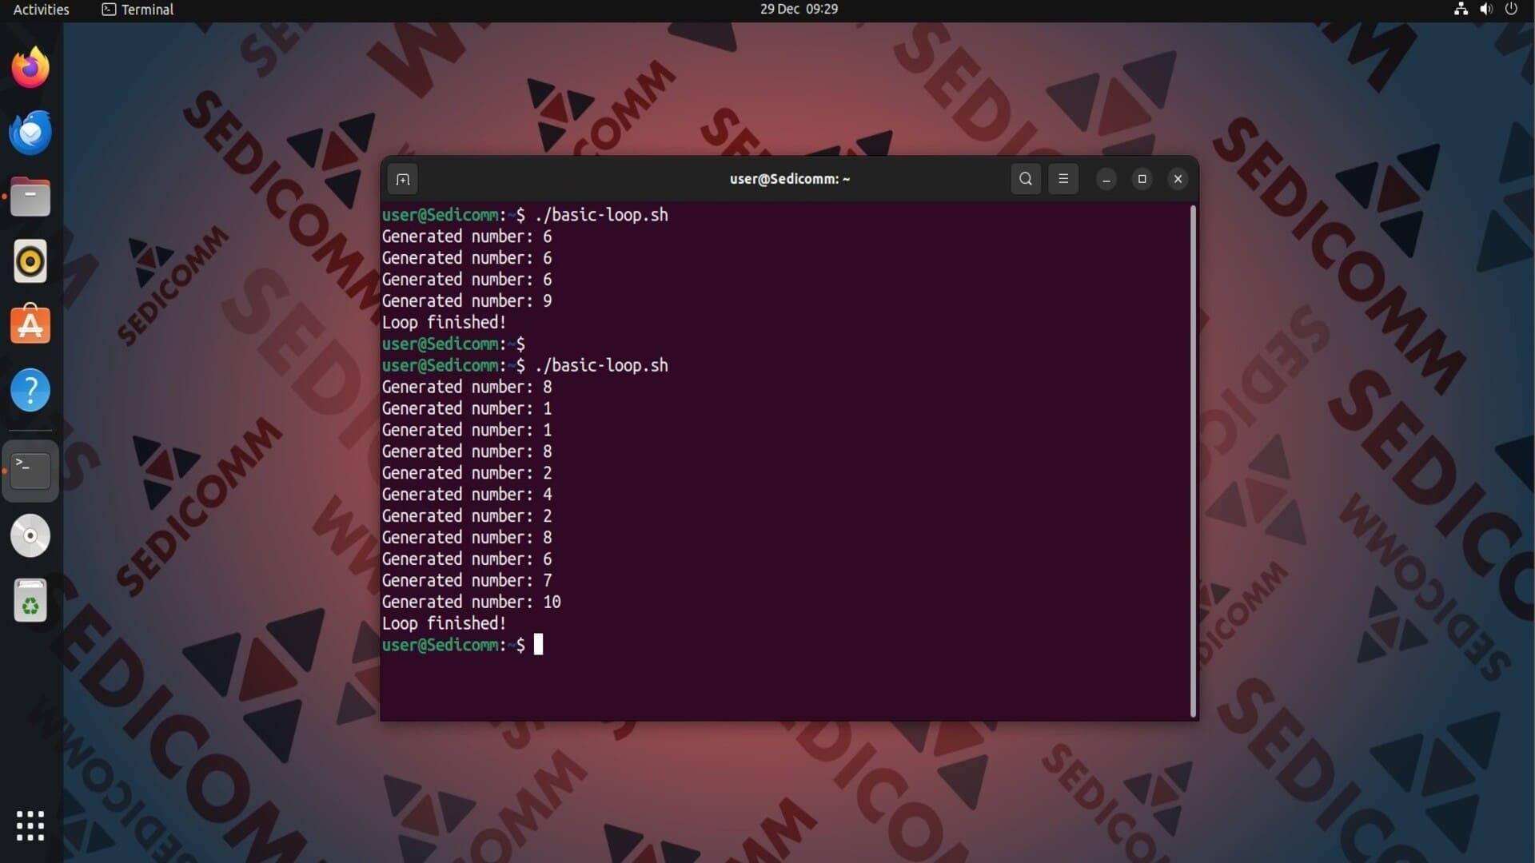Viewport: 1535px width, 863px height.
Task: Launch Rhythmbox music player
Action: click(x=30, y=261)
